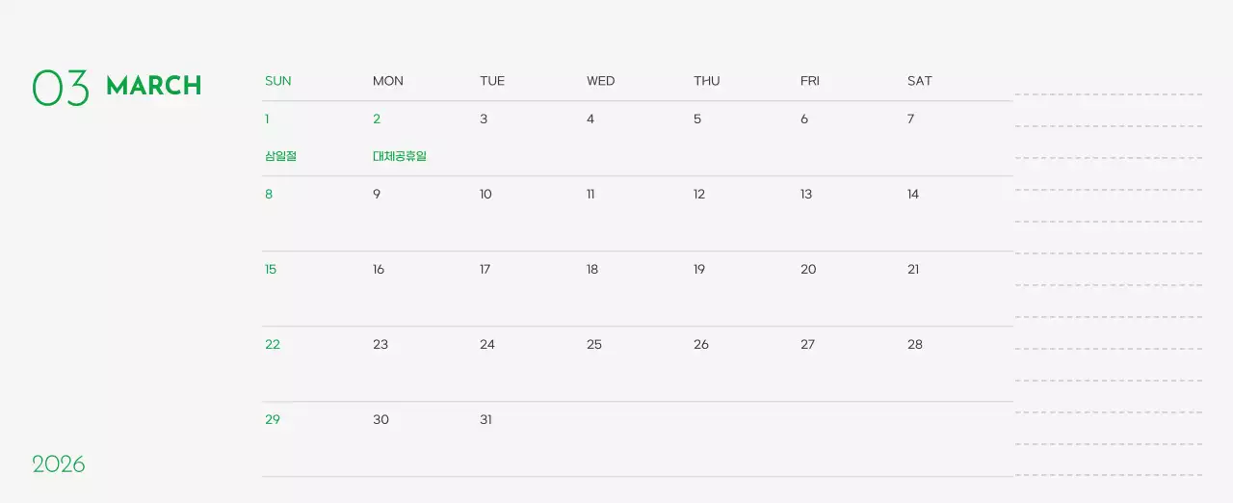Select Sunday date 15
The image size is (1233, 503).
[271, 270]
